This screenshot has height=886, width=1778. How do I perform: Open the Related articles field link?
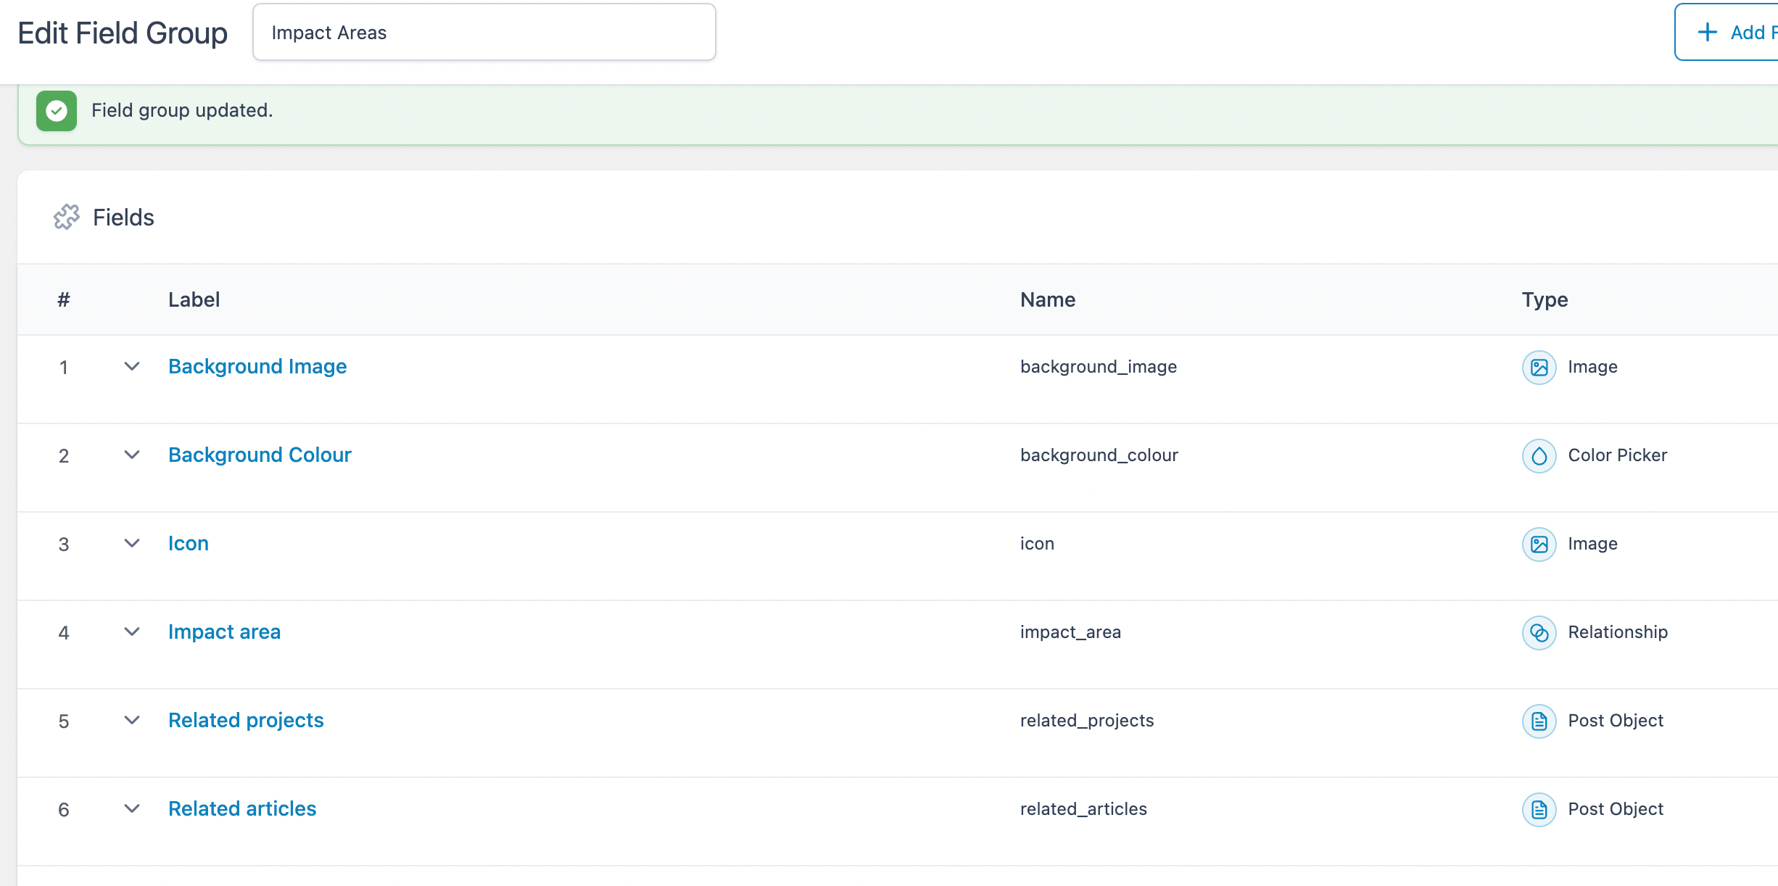point(242,808)
